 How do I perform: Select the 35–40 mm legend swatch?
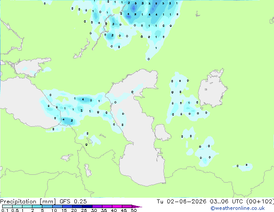tap(107, 206)
